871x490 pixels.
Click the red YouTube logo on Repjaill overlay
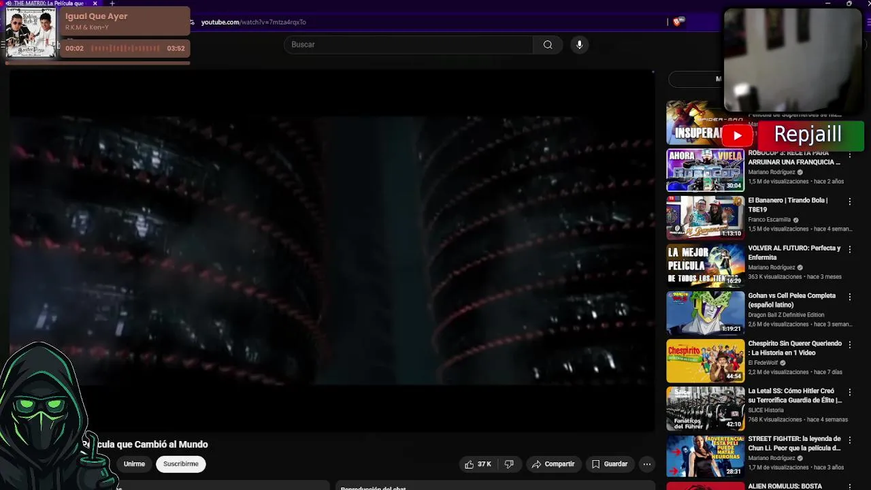737,135
